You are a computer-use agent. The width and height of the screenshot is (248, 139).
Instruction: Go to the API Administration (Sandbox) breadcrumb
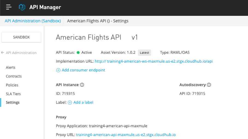click(33, 21)
